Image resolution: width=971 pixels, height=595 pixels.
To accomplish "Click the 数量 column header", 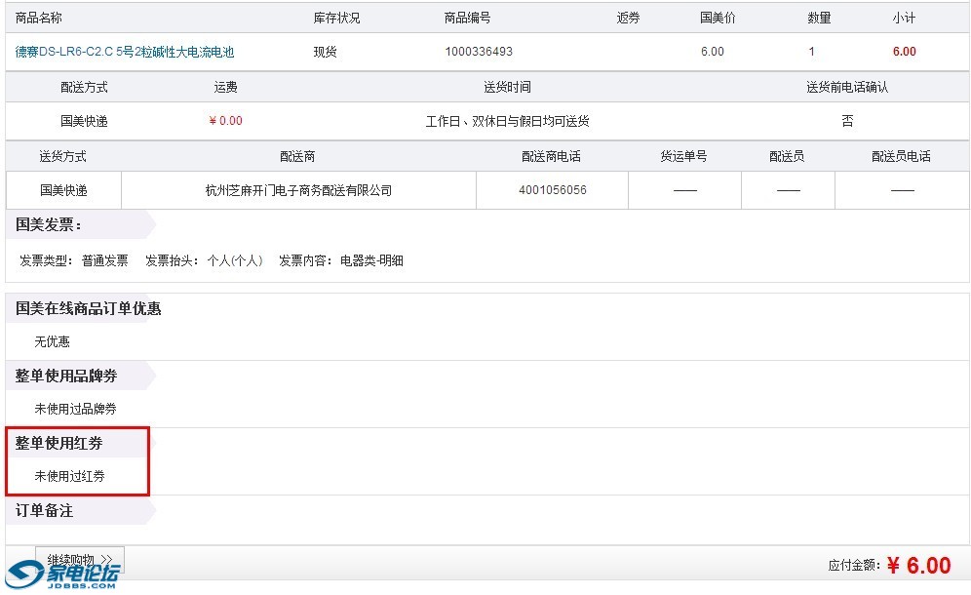I will click(x=819, y=18).
